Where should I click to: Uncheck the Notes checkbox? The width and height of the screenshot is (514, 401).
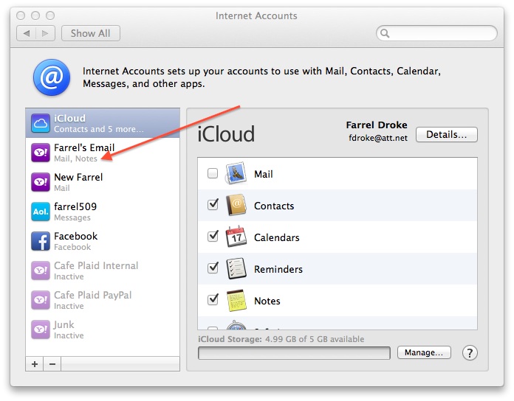tap(213, 299)
